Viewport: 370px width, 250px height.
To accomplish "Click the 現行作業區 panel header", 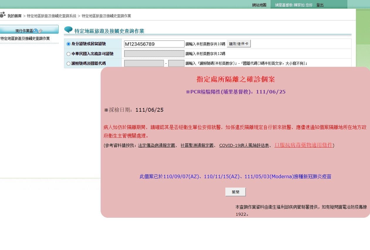I will pyautogui.click(x=29, y=30).
